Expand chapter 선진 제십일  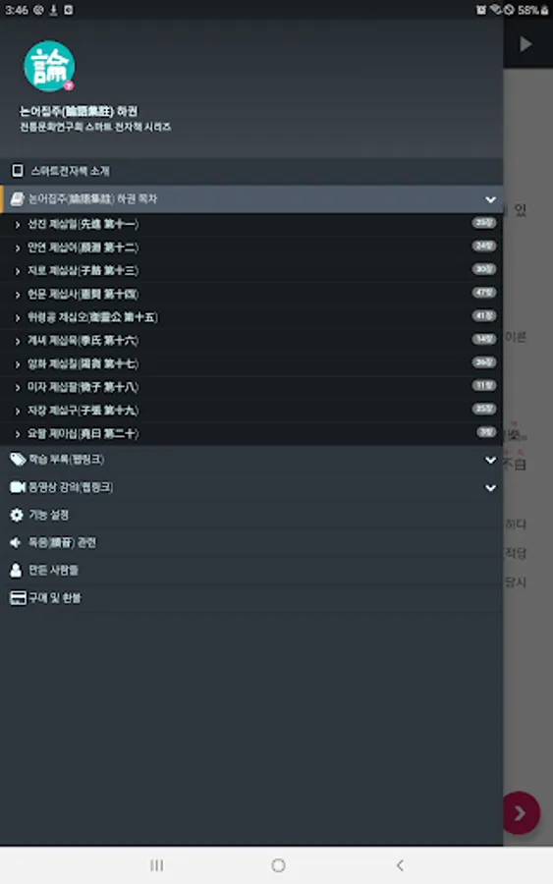(251, 224)
